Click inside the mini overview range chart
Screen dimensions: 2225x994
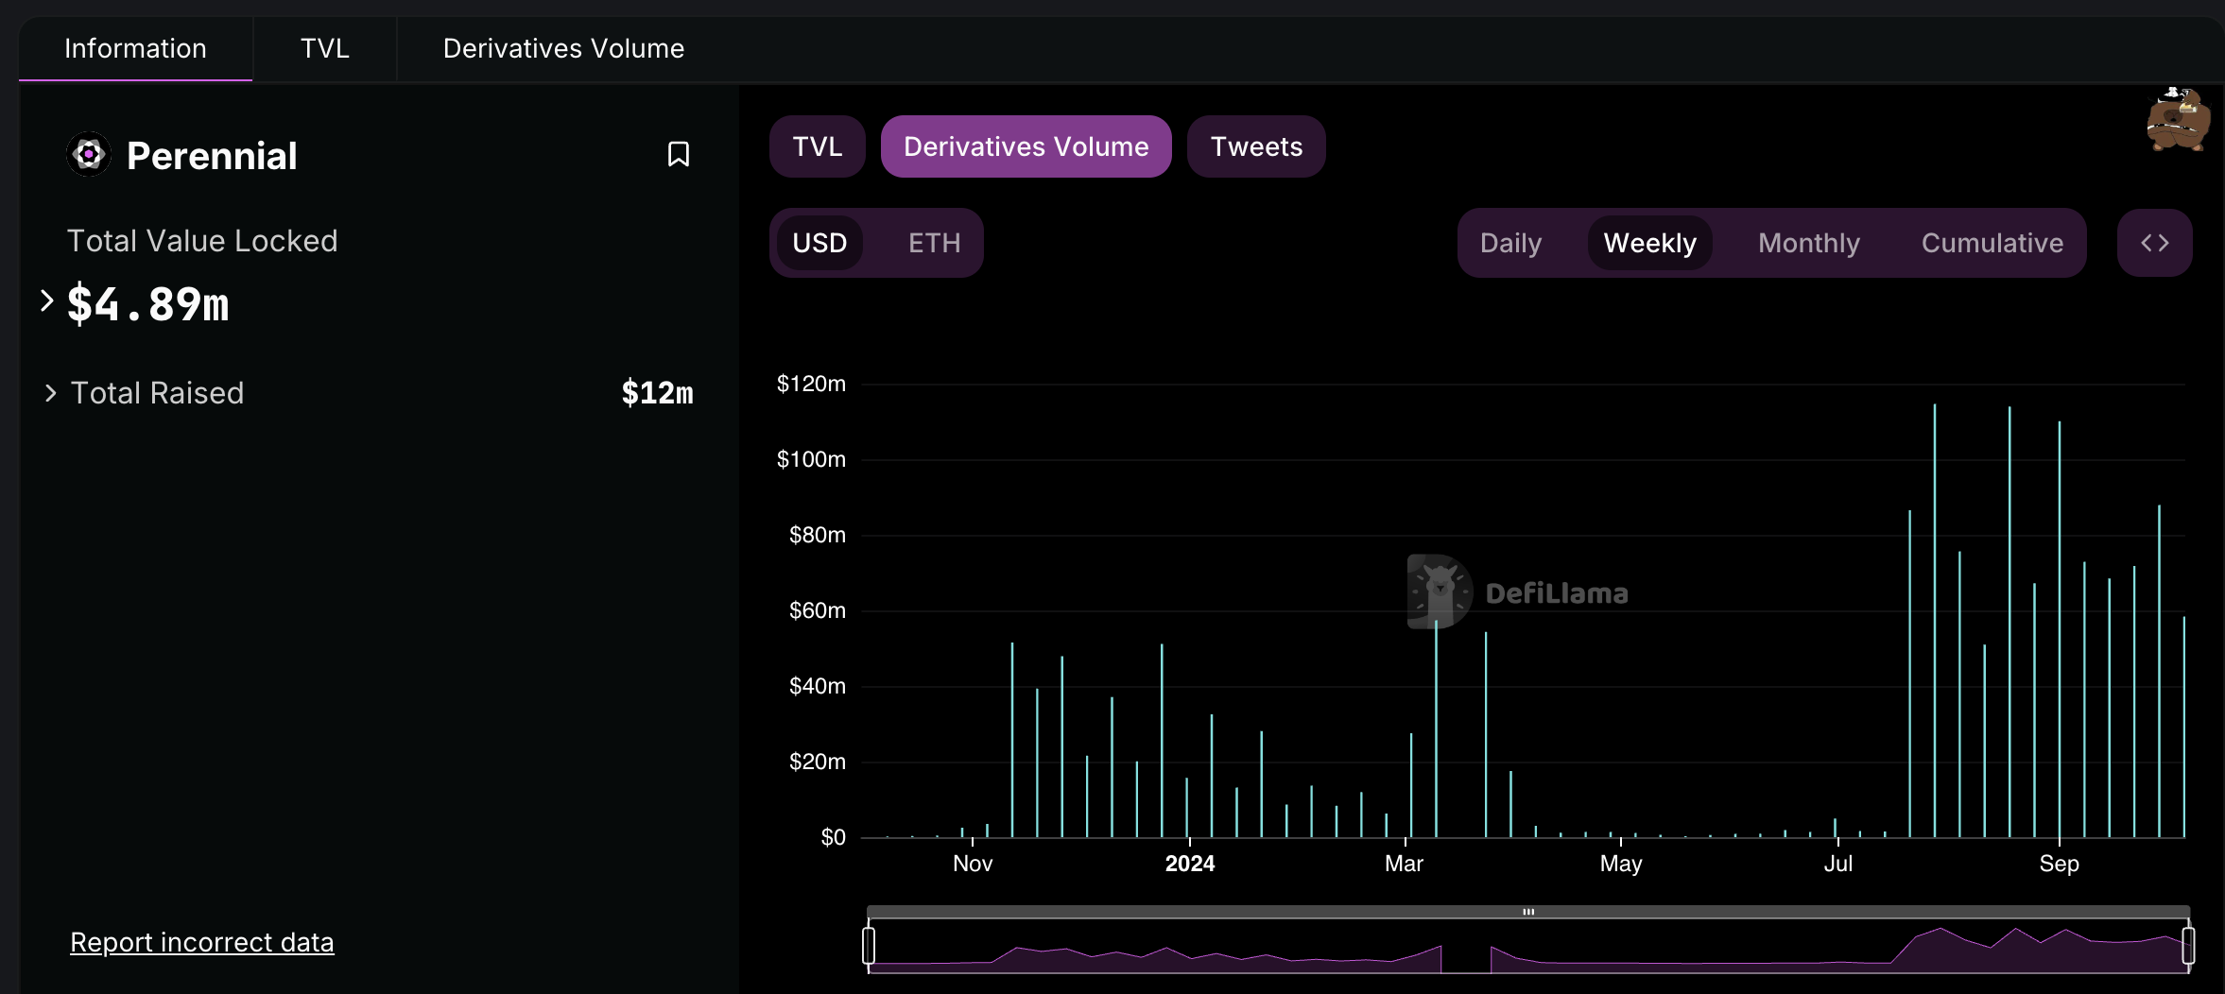coord(1528,948)
